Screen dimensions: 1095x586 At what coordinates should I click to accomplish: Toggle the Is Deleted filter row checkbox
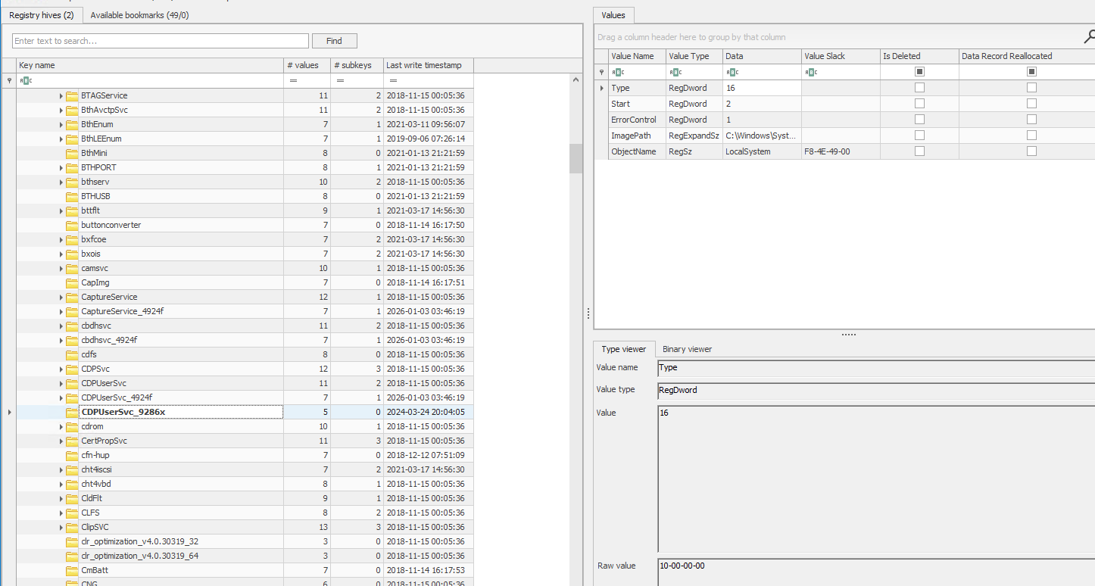919,72
